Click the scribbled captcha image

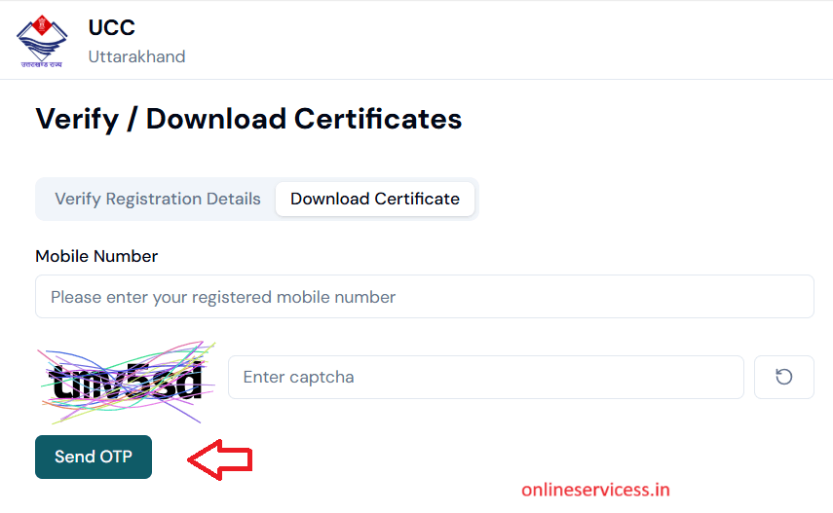128,382
